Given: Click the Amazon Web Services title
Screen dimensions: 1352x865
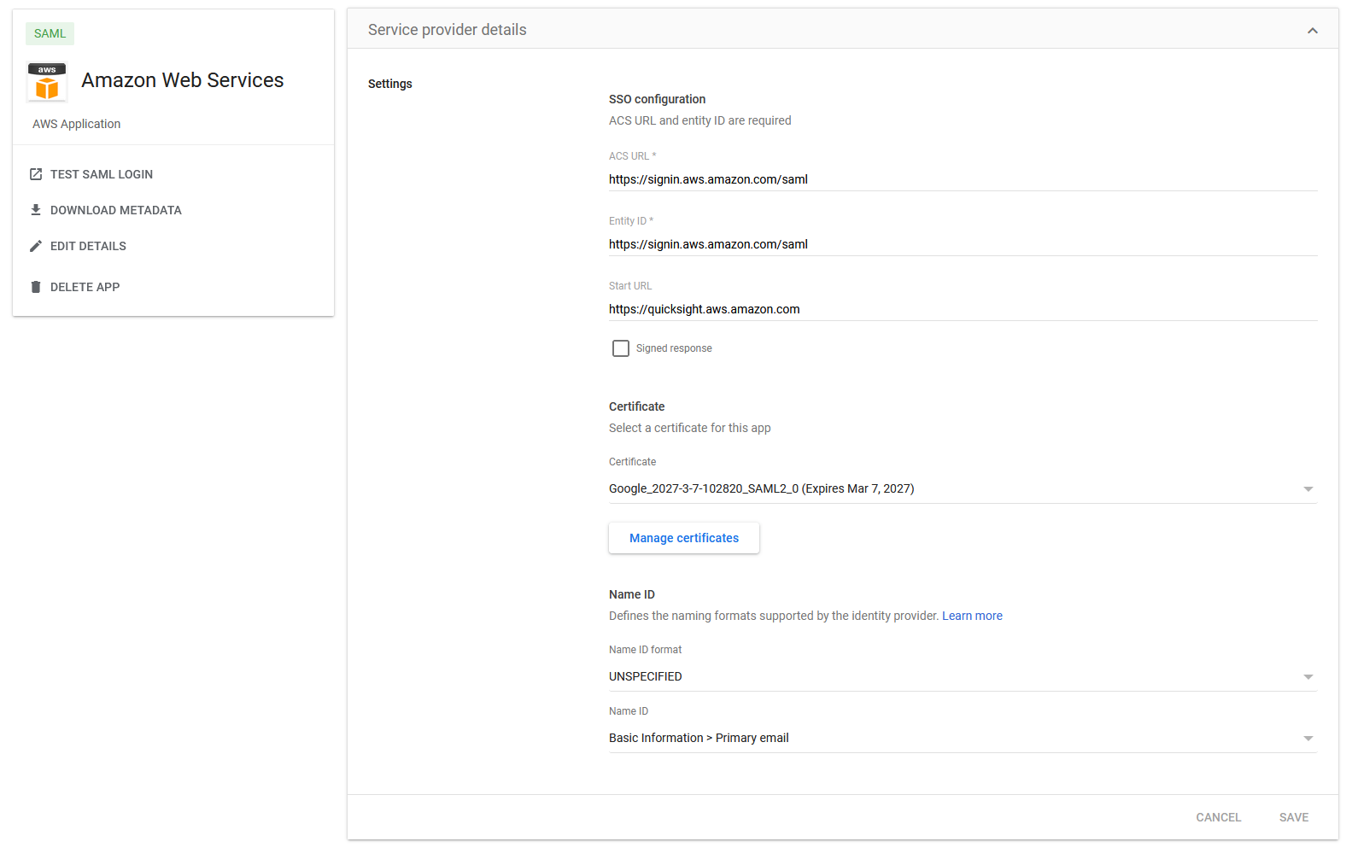Looking at the screenshot, I should [183, 80].
